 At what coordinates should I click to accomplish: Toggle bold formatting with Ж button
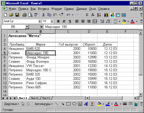pyautogui.click(x=58, y=21)
